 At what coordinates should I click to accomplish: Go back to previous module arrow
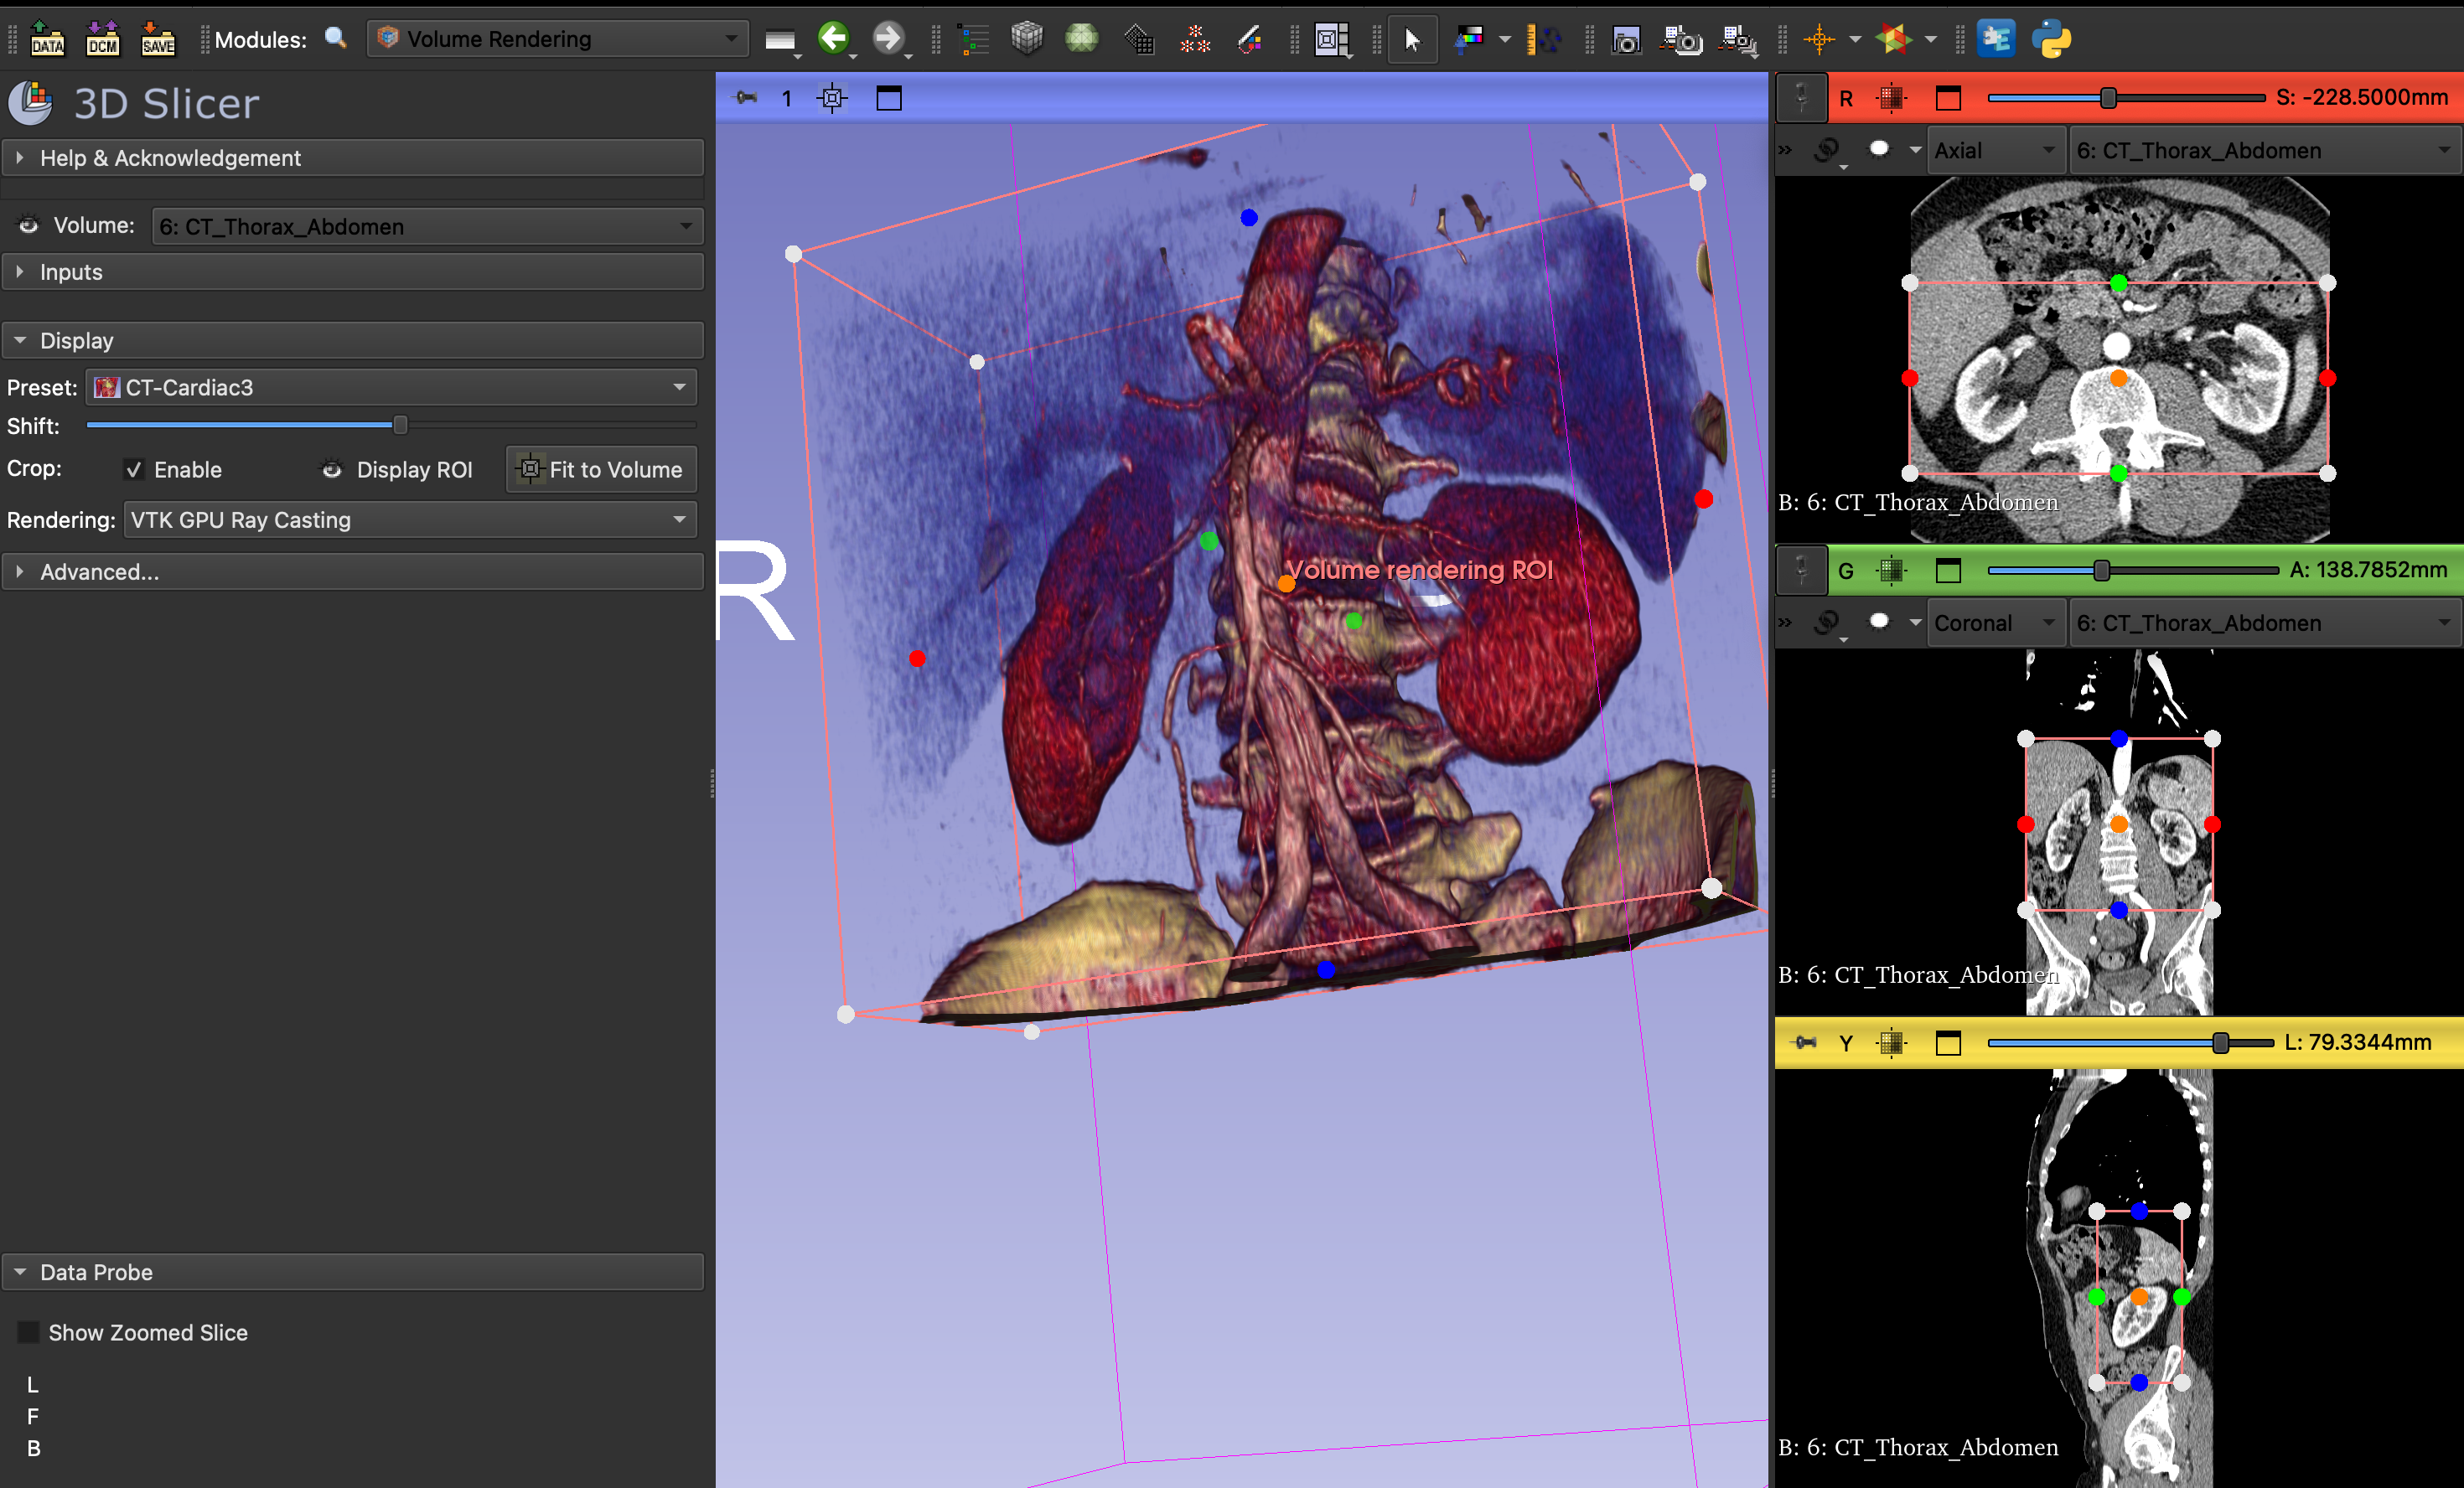click(x=833, y=39)
